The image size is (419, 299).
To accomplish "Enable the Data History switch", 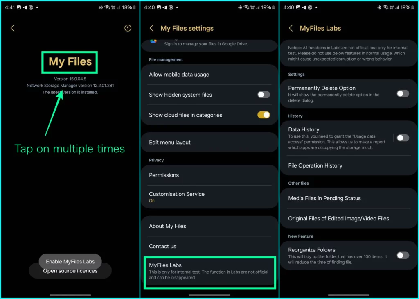I will 403,138.
